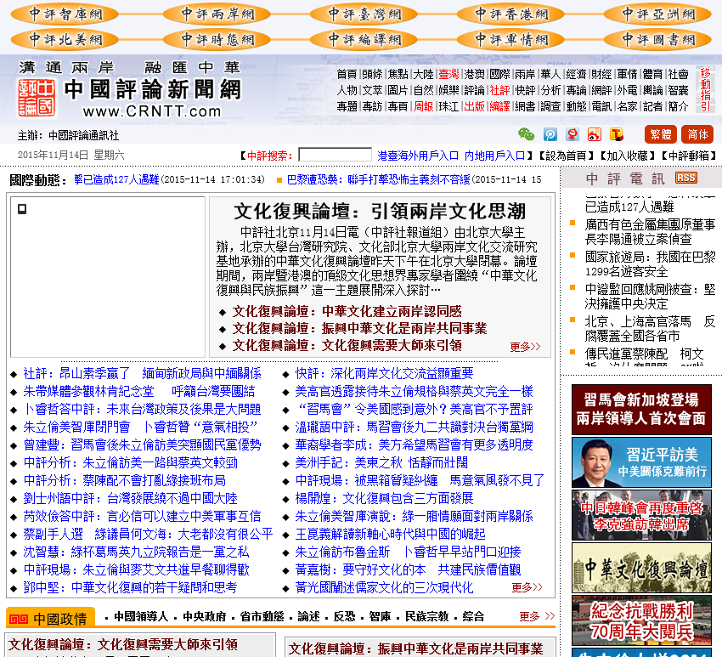
Task: Switch to 简体 simplified Chinese
Action: pos(697,134)
